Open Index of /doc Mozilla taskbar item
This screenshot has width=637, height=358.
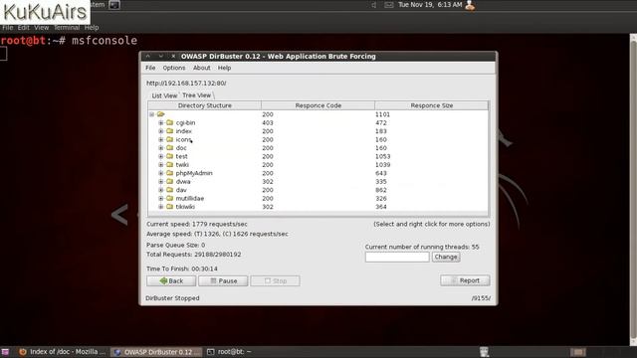coord(63,351)
